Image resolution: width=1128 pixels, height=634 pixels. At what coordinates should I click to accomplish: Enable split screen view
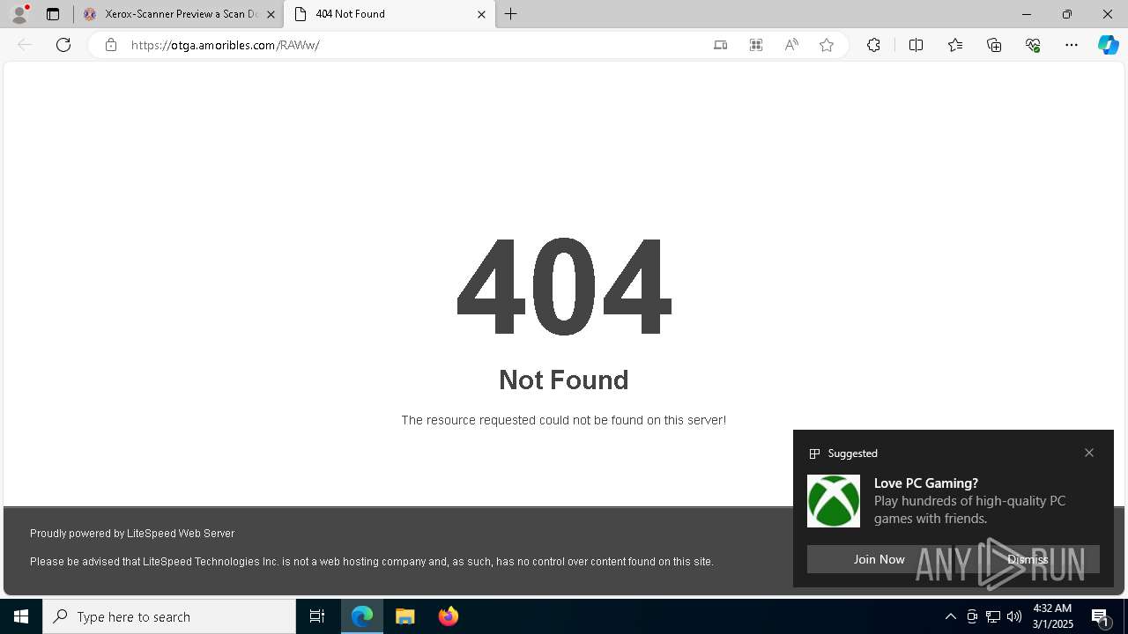coord(916,45)
